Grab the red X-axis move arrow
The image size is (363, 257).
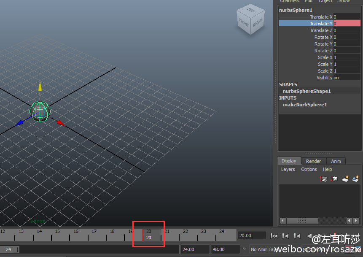tap(60, 123)
